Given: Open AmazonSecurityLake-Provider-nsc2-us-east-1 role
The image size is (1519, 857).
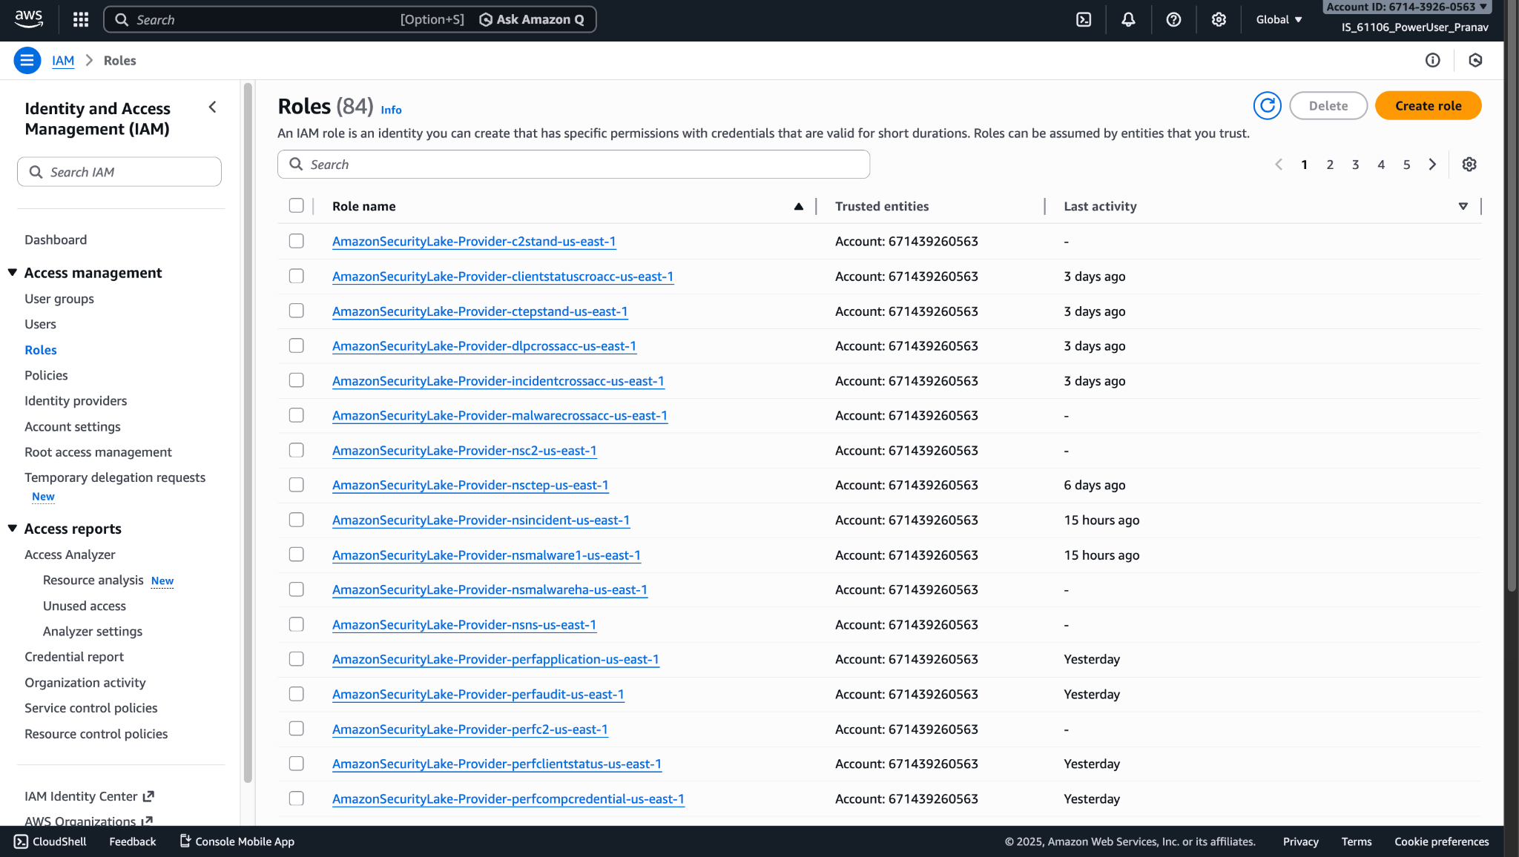Looking at the screenshot, I should click(464, 451).
